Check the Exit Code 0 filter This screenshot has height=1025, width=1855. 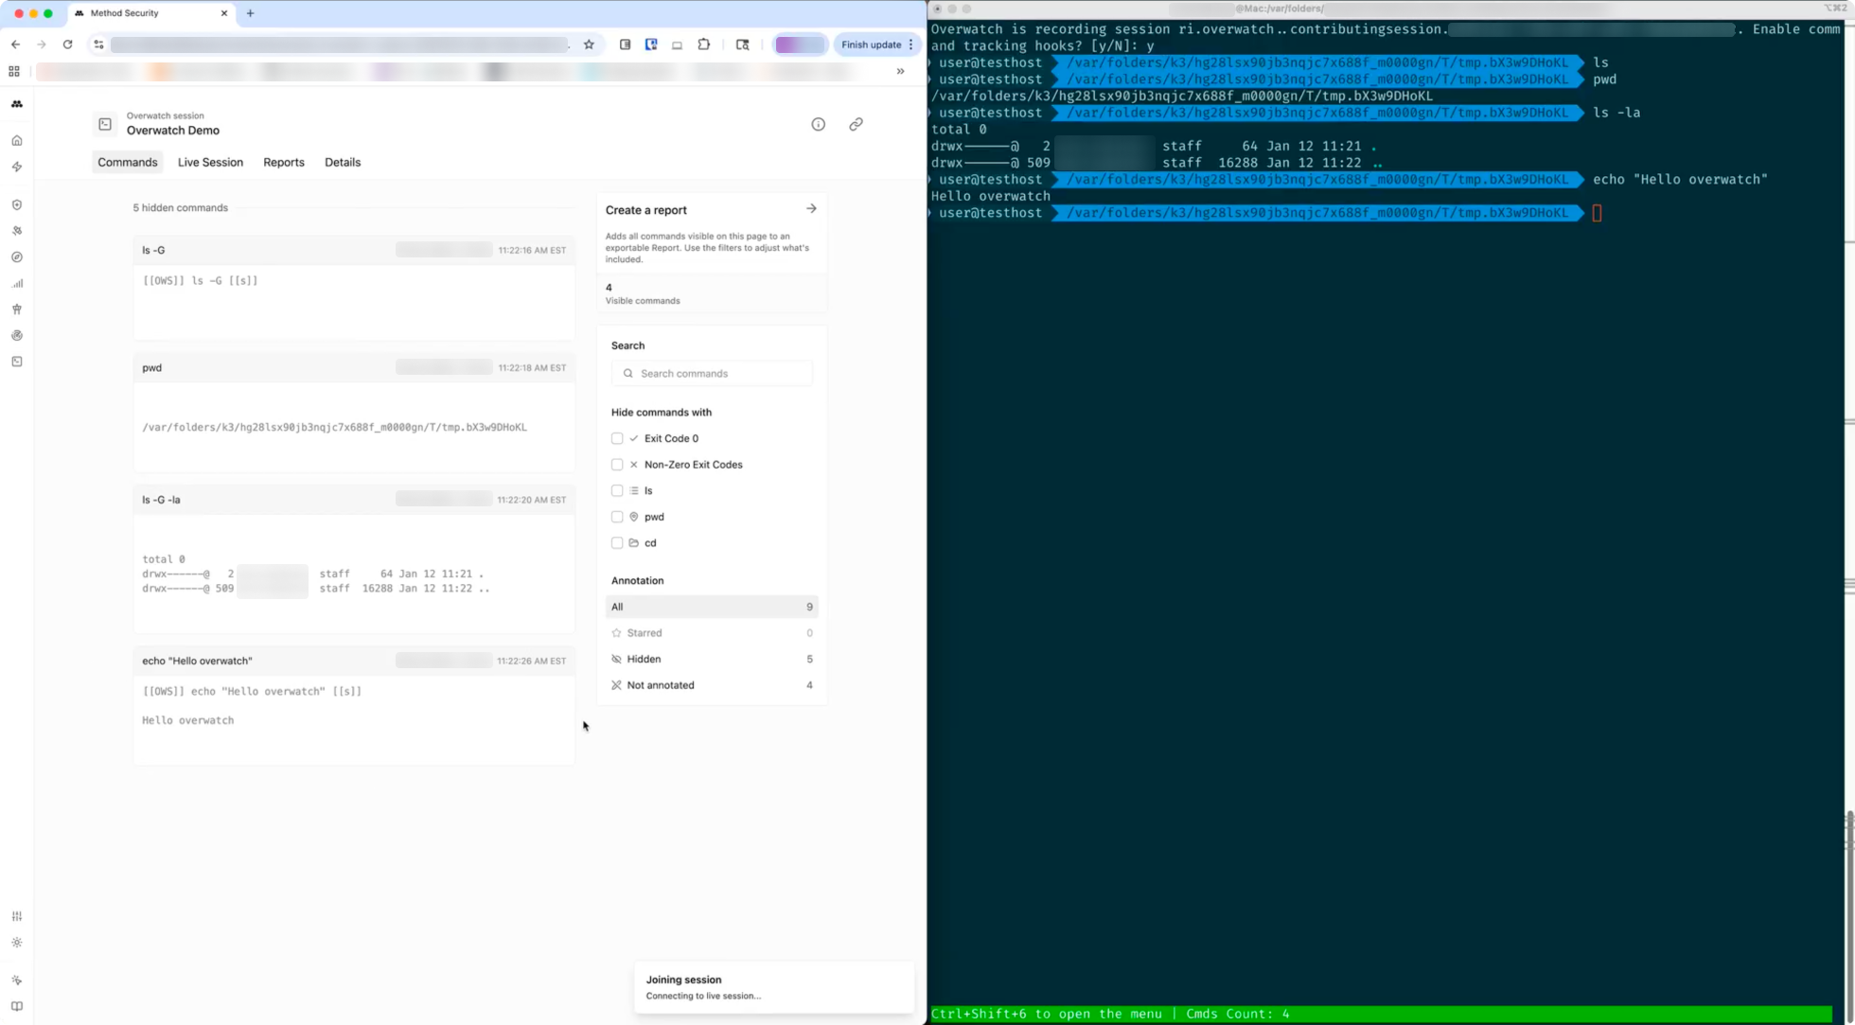(617, 438)
